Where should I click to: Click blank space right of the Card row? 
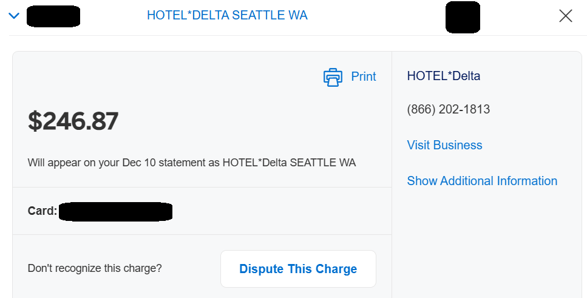[279, 211]
